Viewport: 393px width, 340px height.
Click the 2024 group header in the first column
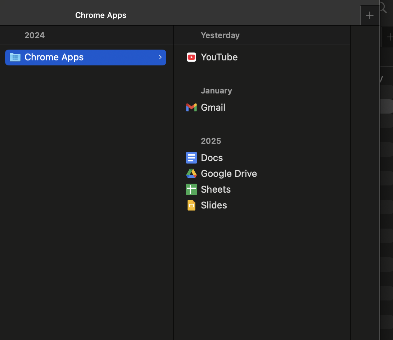click(35, 35)
